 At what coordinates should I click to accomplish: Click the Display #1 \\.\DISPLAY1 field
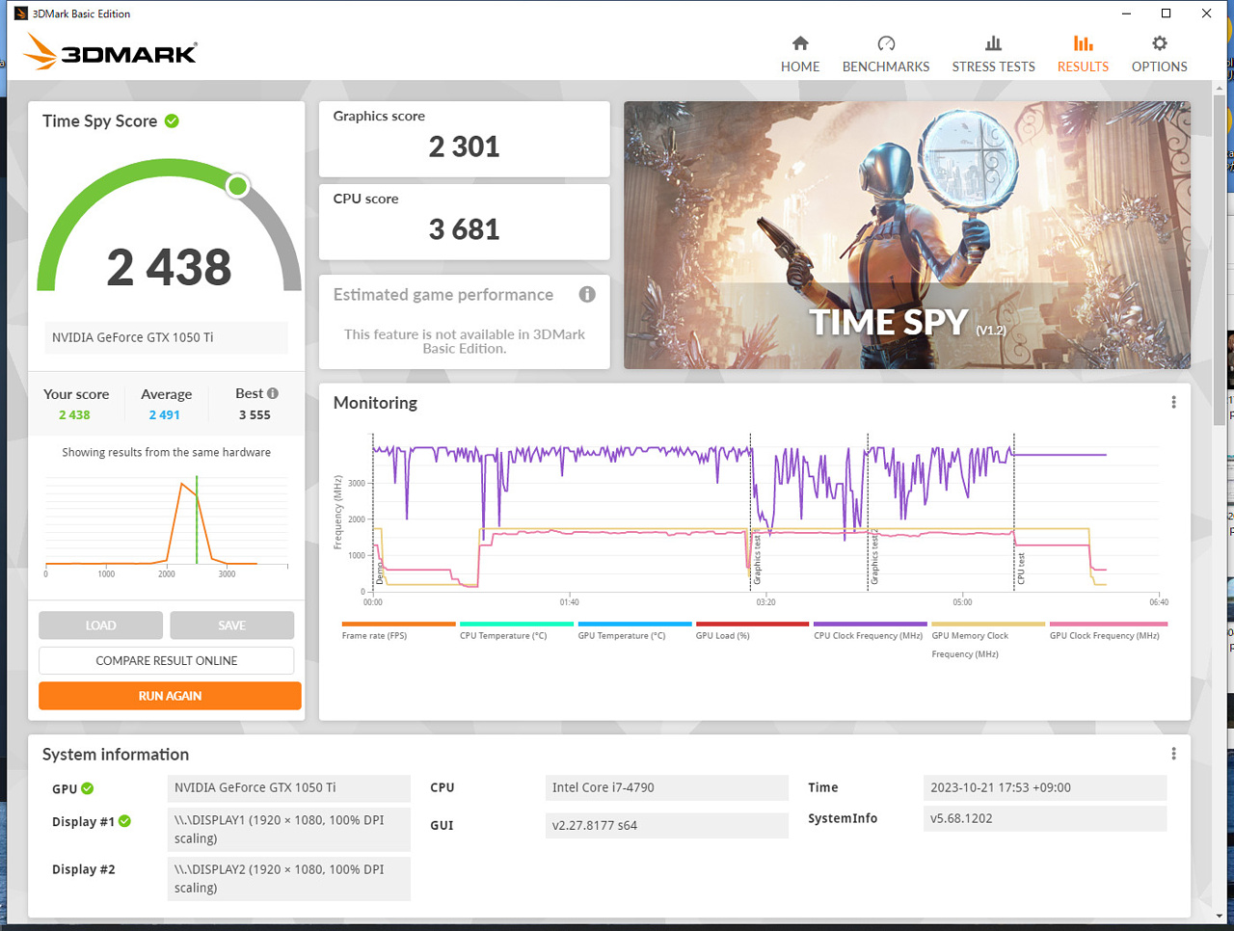point(288,829)
